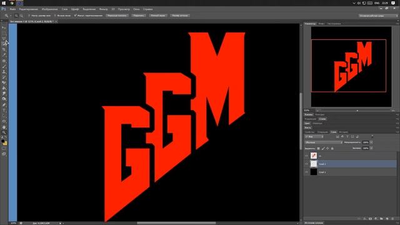Open the Файл menu
400x225 pixels.
coord(12,9)
